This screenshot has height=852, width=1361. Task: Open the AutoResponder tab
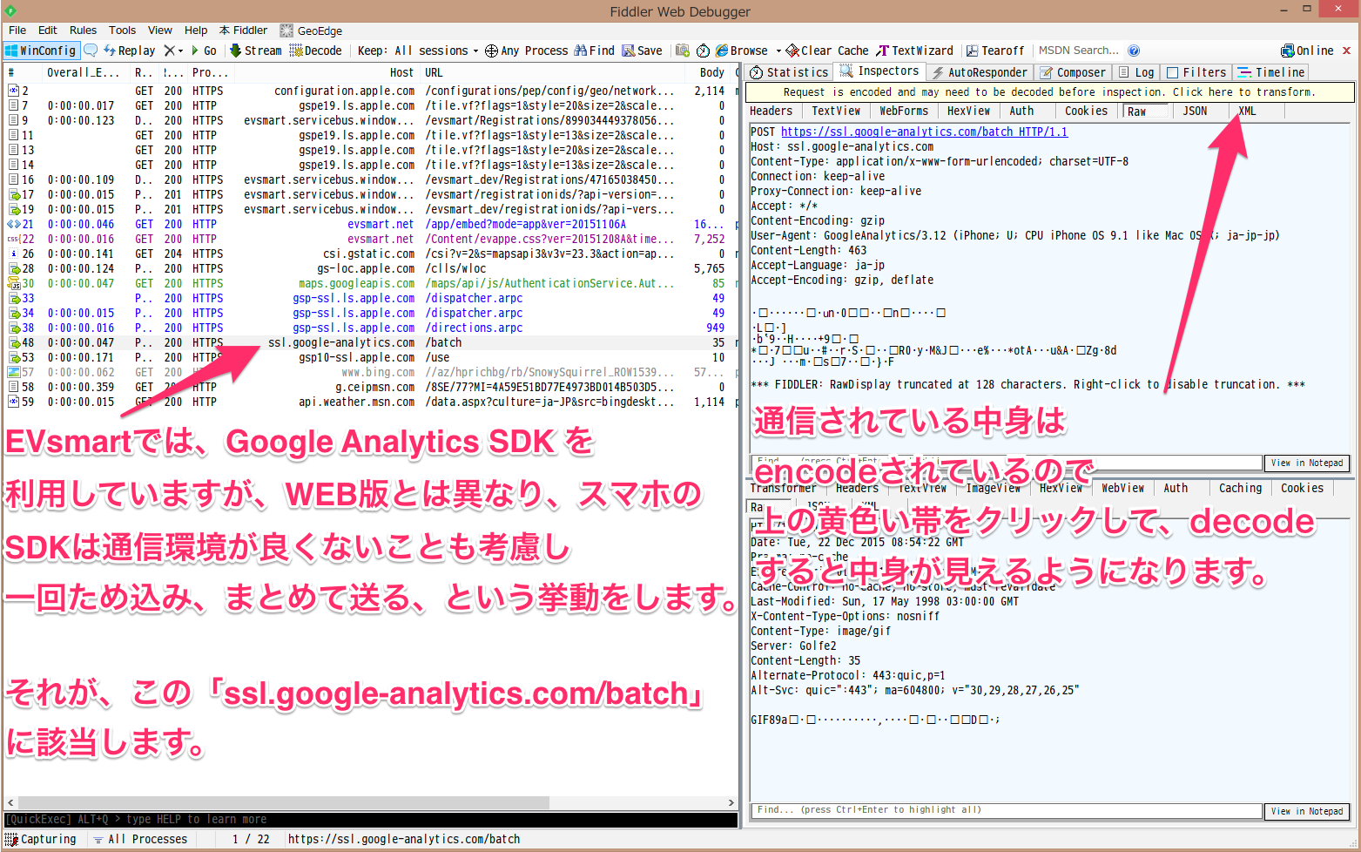point(980,72)
